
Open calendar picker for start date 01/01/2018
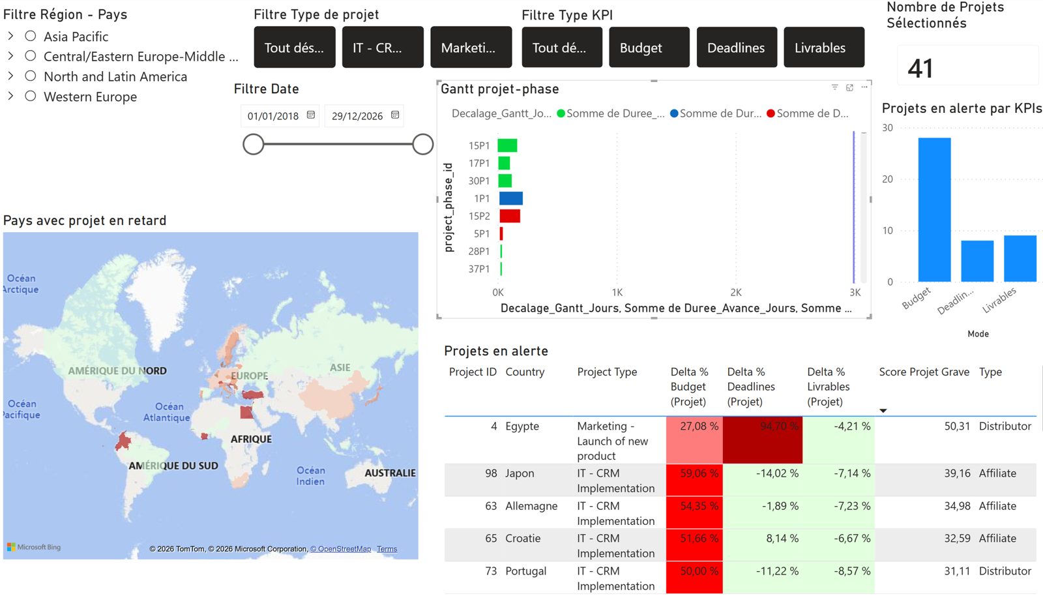311,115
